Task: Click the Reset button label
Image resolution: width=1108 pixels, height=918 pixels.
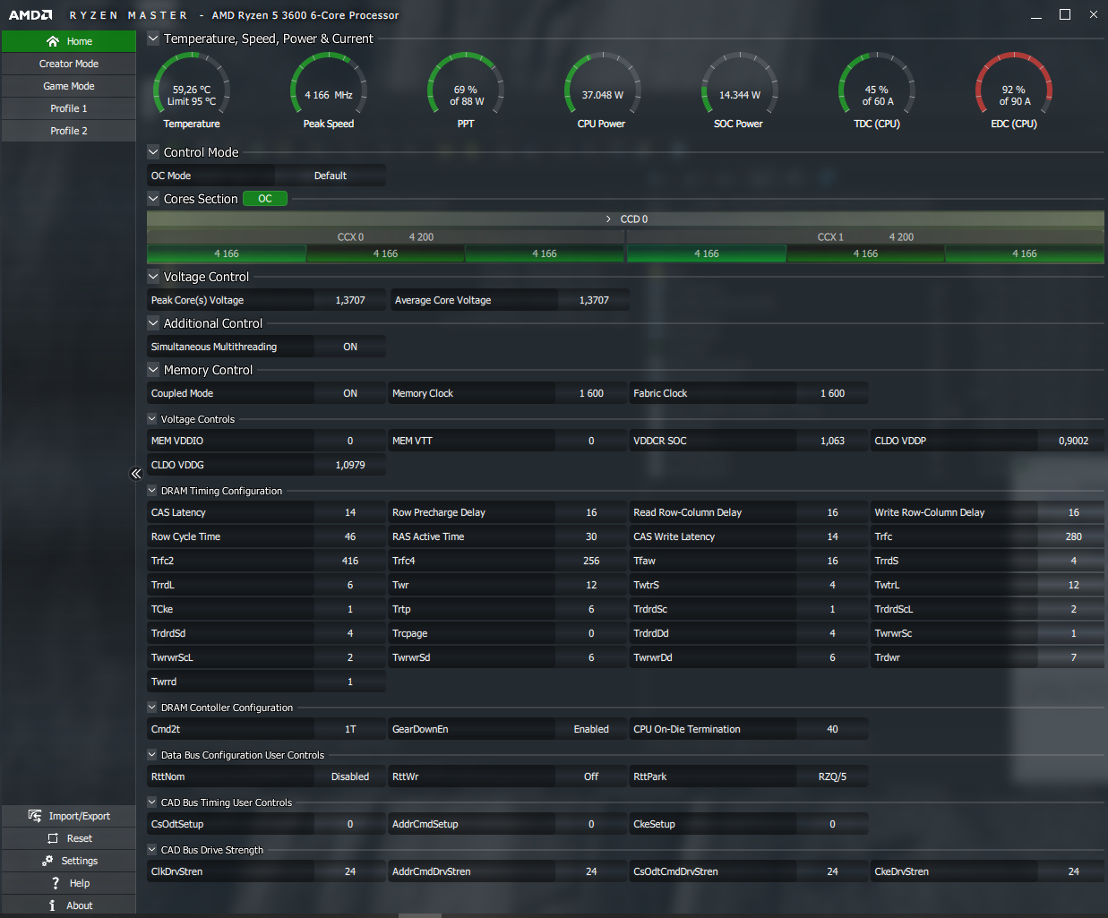Action: pos(80,838)
